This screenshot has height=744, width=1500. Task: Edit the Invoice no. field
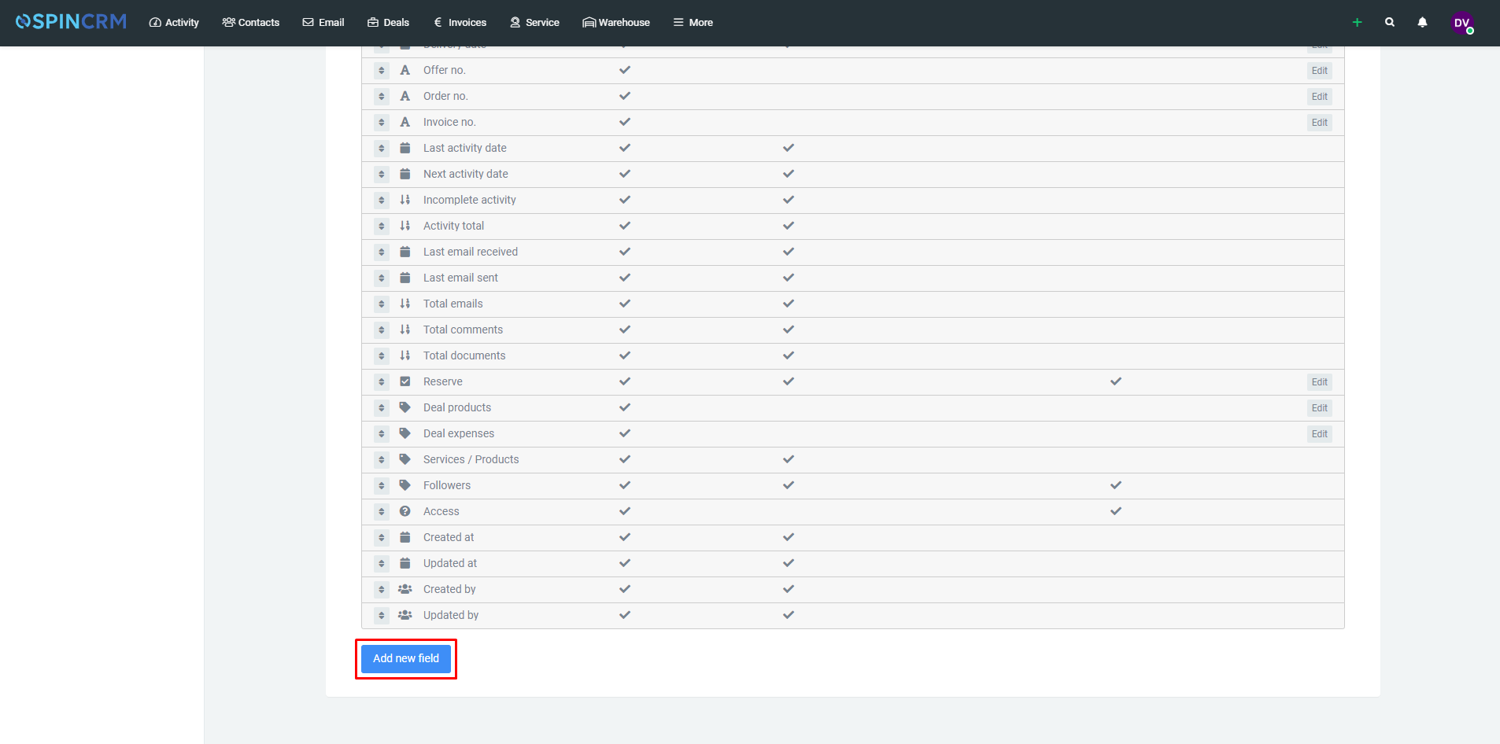[x=1320, y=123]
